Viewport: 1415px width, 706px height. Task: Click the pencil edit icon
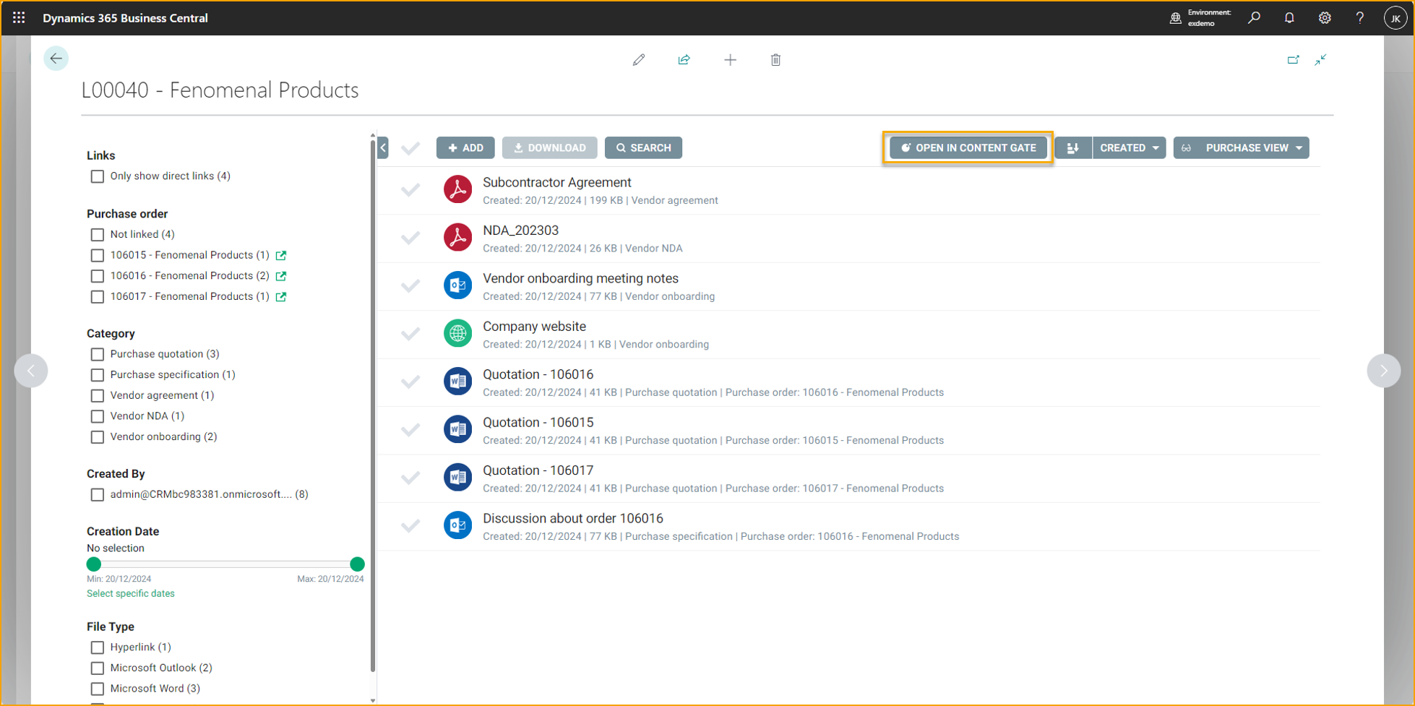[638, 60]
